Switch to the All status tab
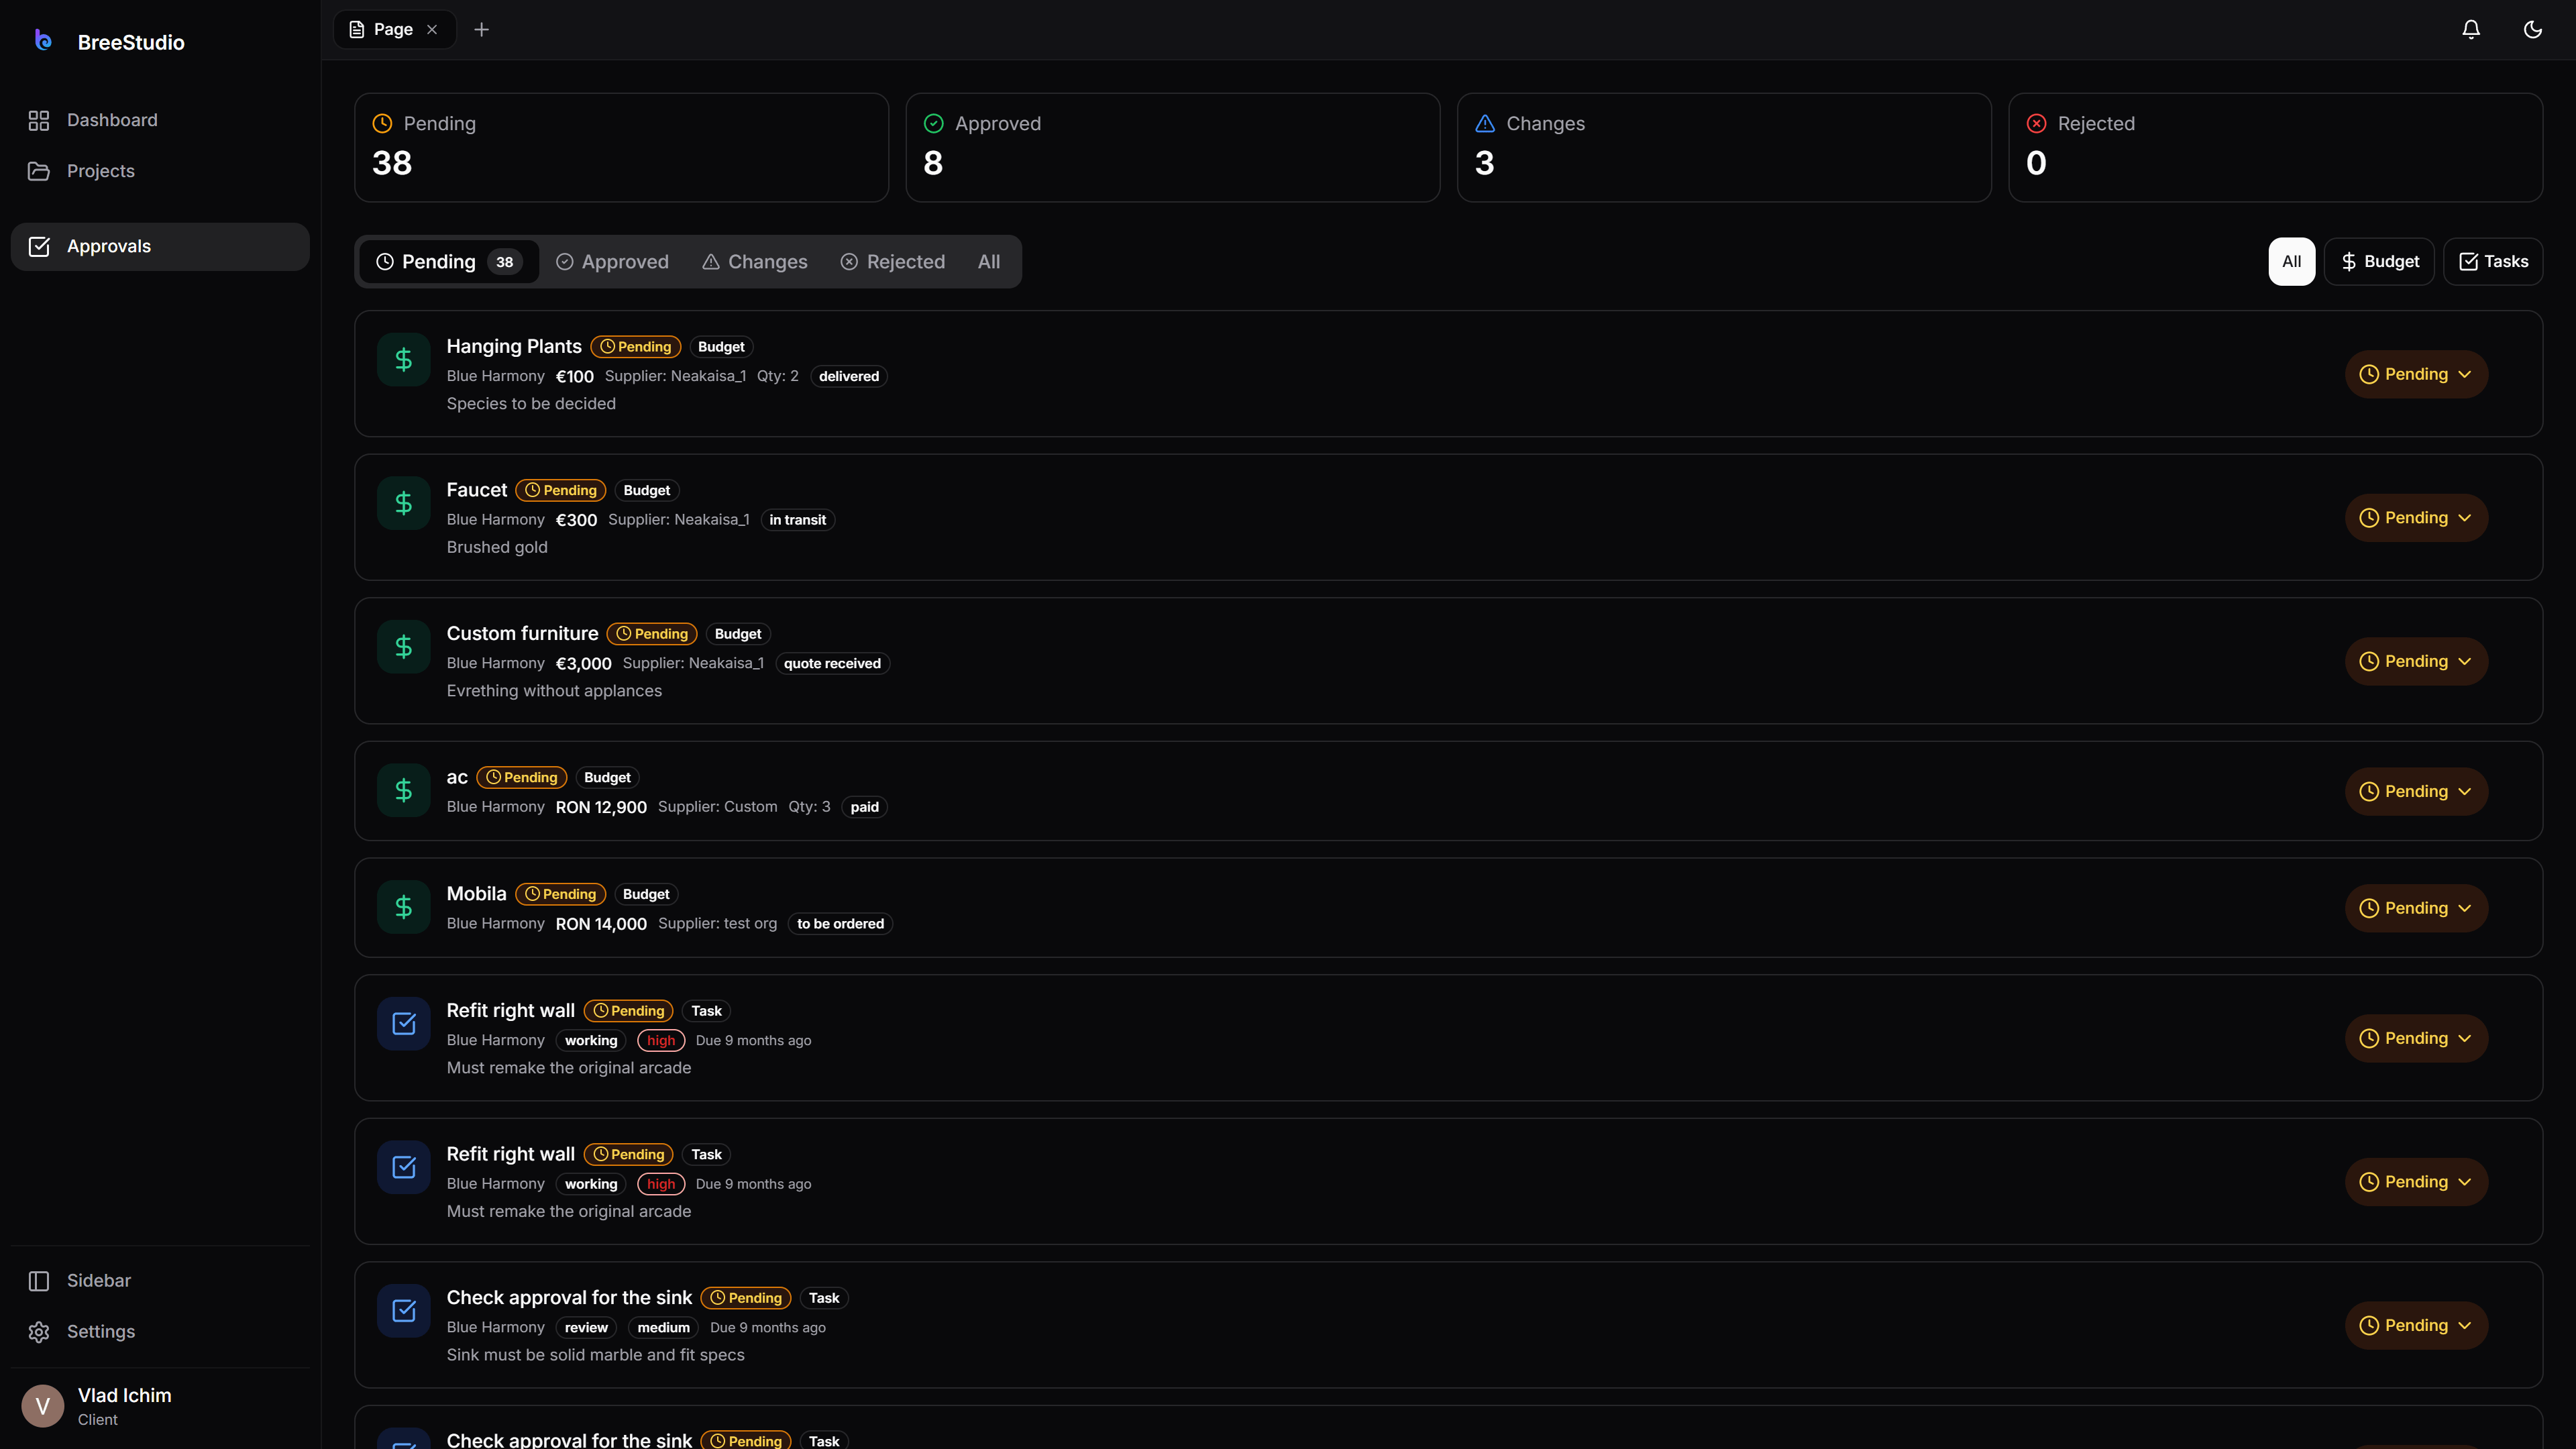 989,262
